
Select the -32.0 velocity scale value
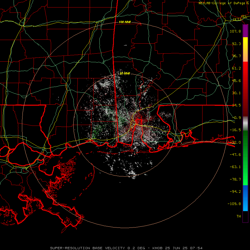235,142
